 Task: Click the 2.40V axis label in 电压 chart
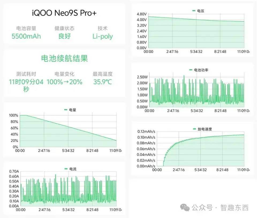[x=142, y=31]
